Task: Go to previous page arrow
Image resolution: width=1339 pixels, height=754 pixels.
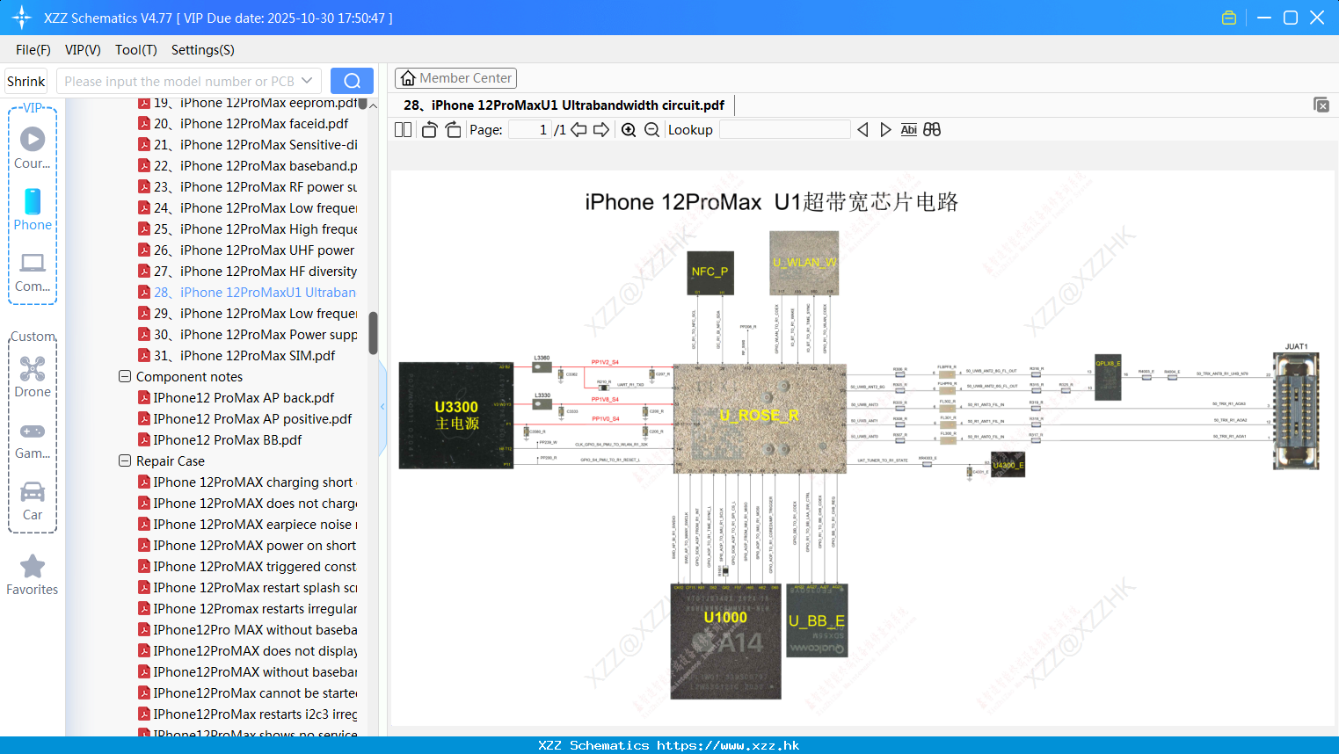Action: tap(579, 130)
